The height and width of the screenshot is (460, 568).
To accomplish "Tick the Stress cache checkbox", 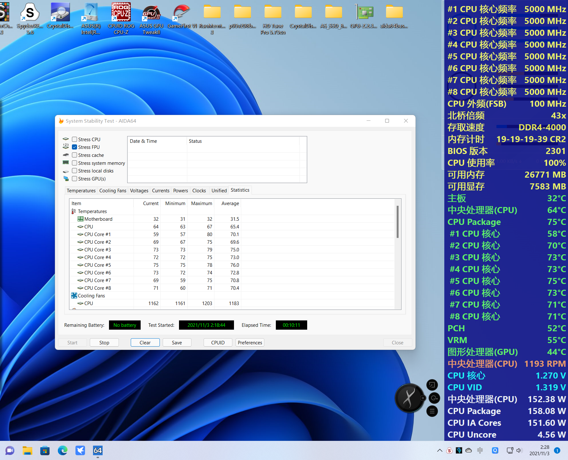I will point(74,155).
